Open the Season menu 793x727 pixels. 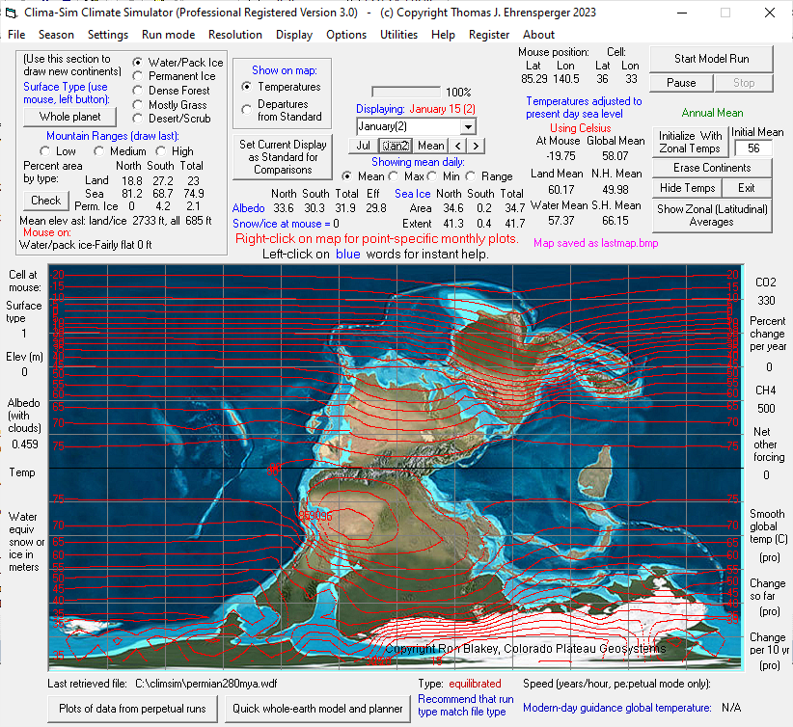click(x=56, y=35)
